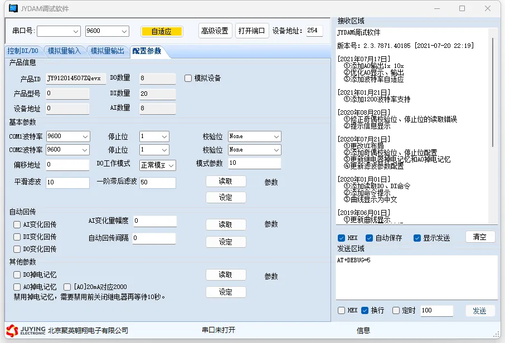Image resolution: width=505 pixels, height=343 pixels.
Task: Click the 模式参数 field showing 10
Action: coord(254,163)
